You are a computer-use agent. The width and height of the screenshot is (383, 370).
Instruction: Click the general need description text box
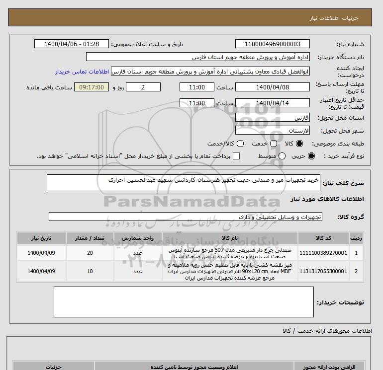tap(184, 183)
